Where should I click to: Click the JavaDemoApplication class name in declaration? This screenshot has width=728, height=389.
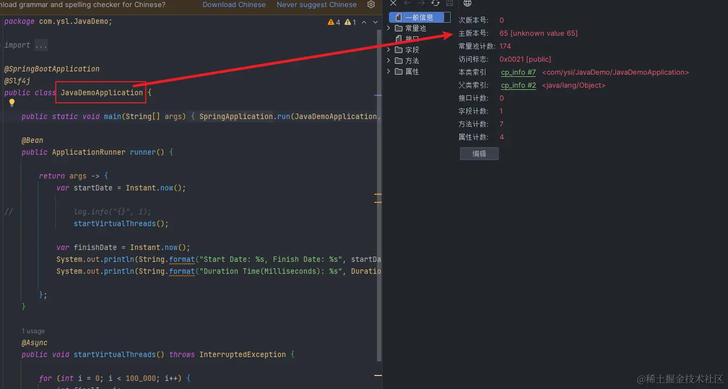click(102, 93)
